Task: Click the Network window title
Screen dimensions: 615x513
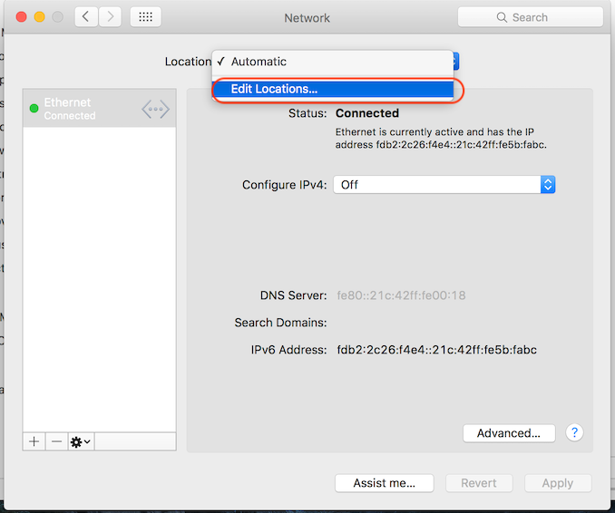Action: pyautogui.click(x=307, y=17)
